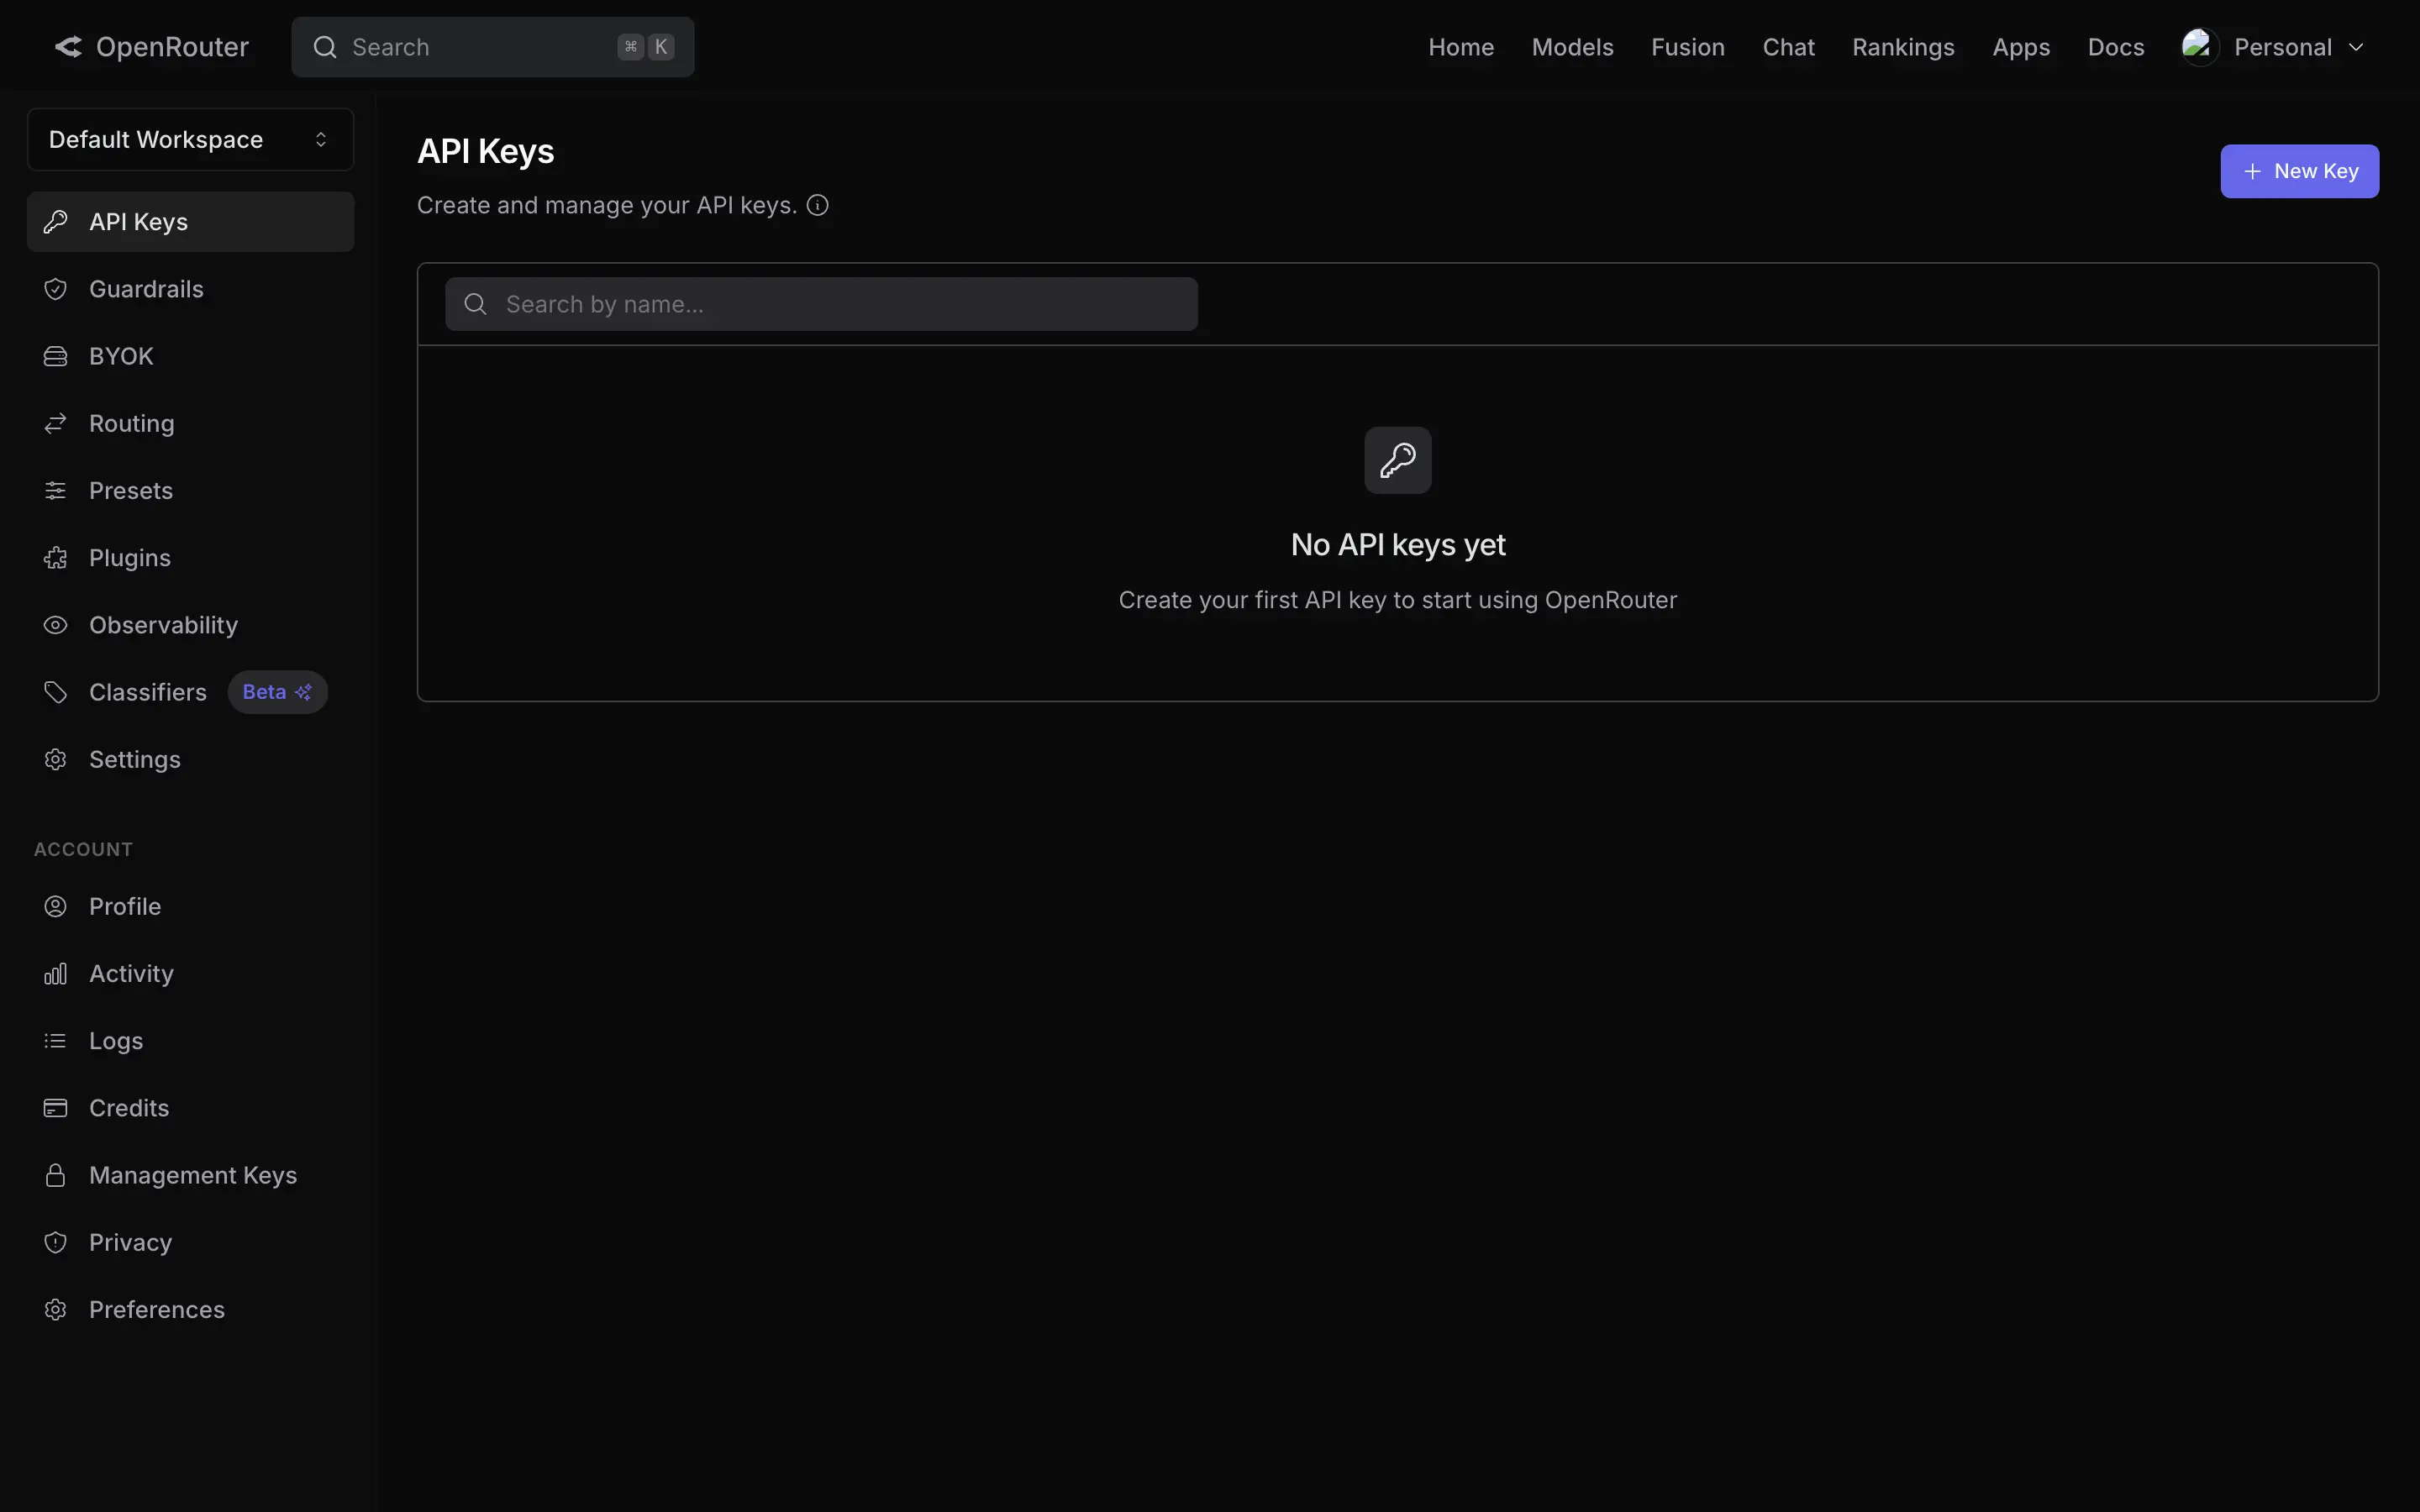The width and height of the screenshot is (2420, 1512).
Task: Open the BYOK sidebar label
Action: coord(121,356)
